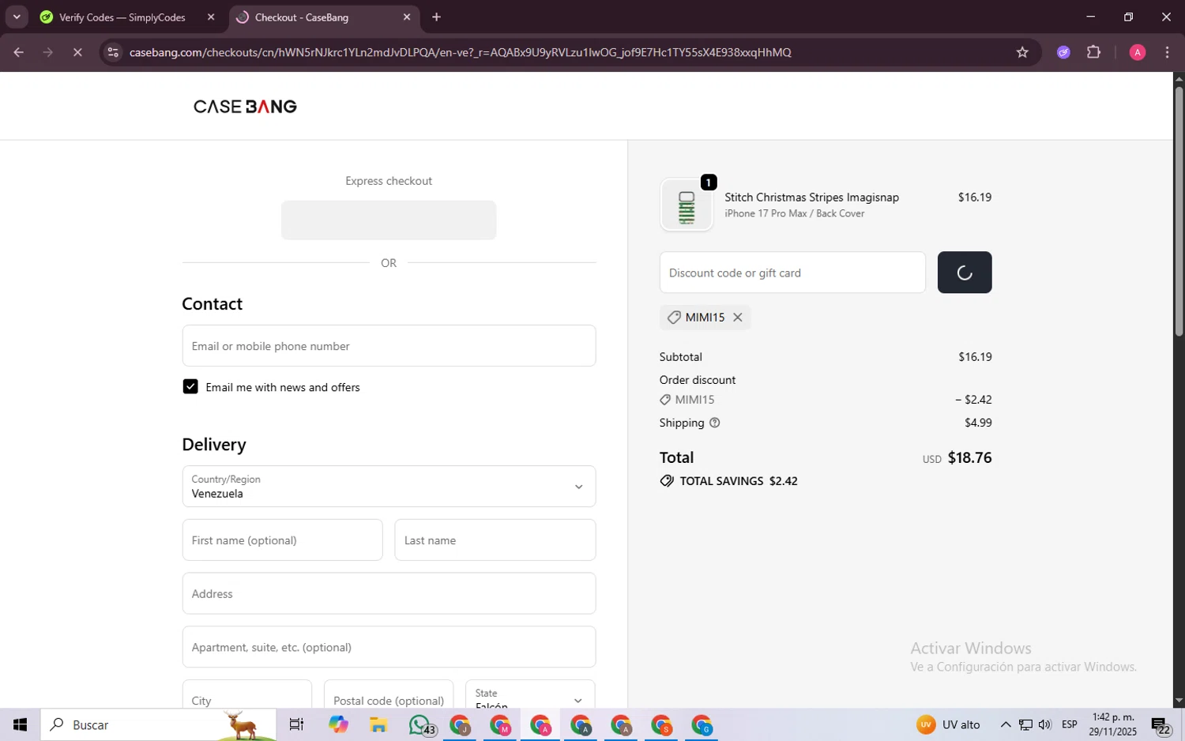Close the Verify Codes — SimplyCodes tab
1185x741 pixels.
211,17
